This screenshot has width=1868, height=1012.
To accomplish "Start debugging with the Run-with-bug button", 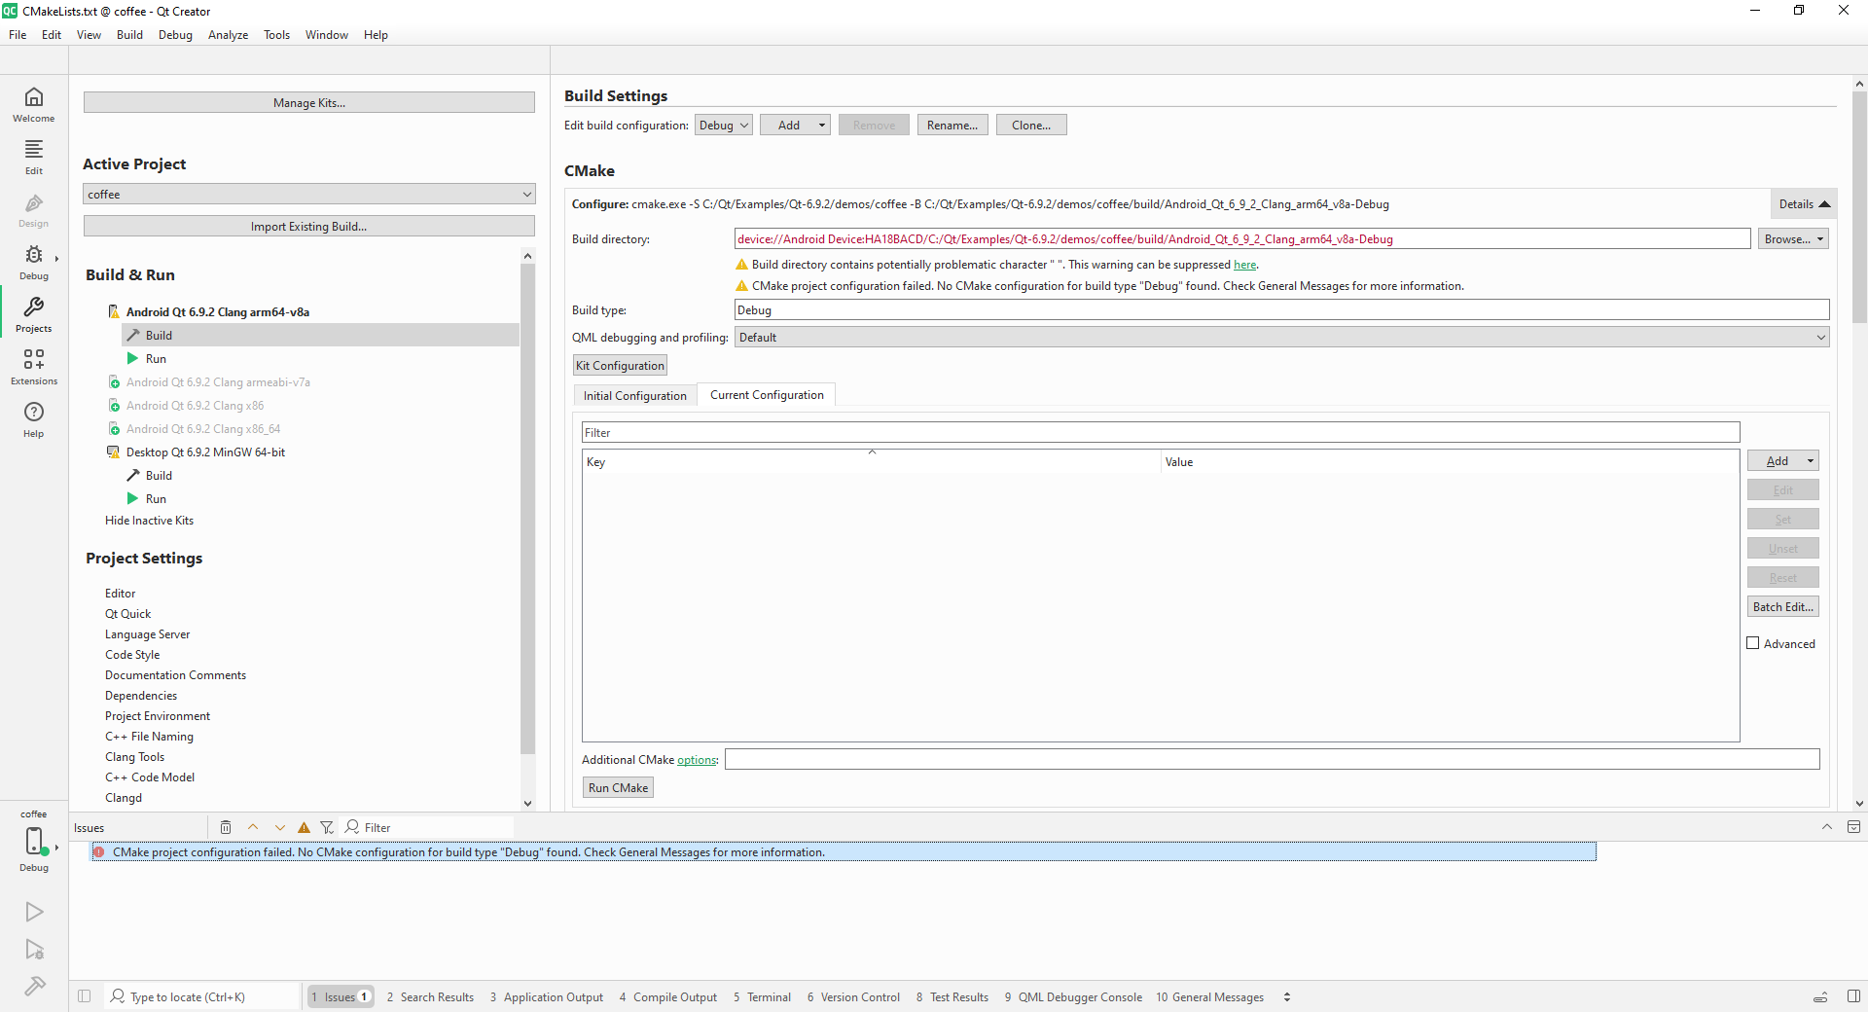I will tap(34, 950).
